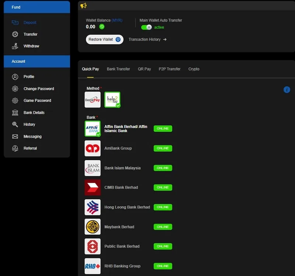Click the 0.00 wallet balance value
Image resolution: width=295 pixels, height=276 pixels.
coord(90,27)
